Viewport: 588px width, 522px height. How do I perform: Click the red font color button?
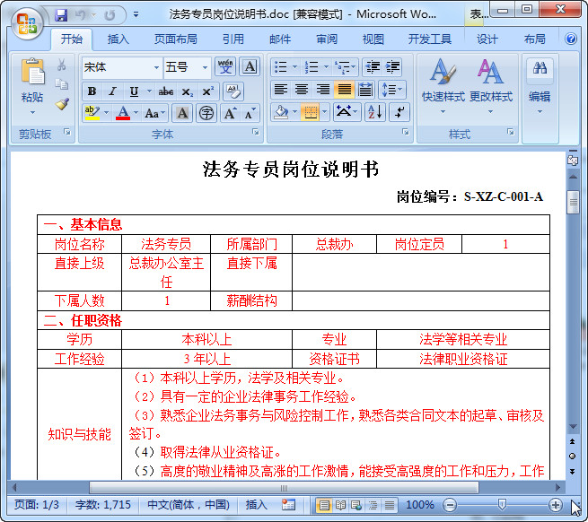(x=123, y=113)
